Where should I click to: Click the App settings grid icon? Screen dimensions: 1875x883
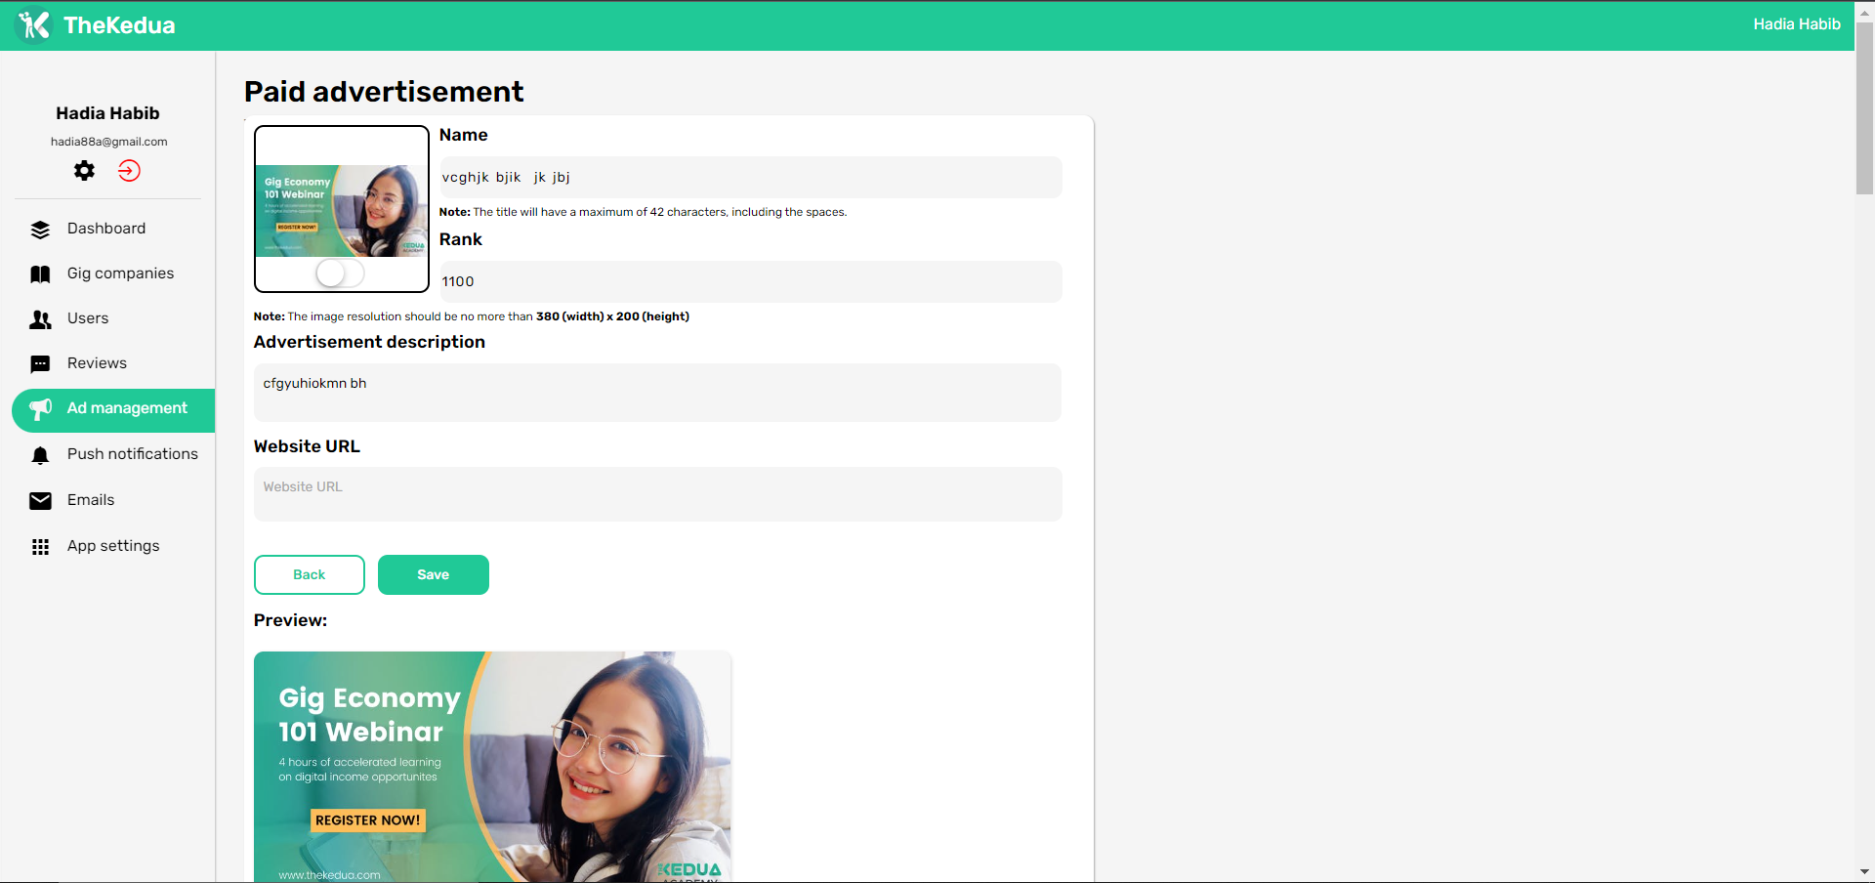(x=40, y=547)
